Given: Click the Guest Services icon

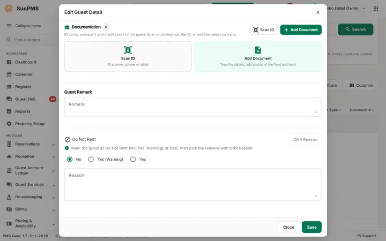Looking at the screenshot, I should (9, 184).
